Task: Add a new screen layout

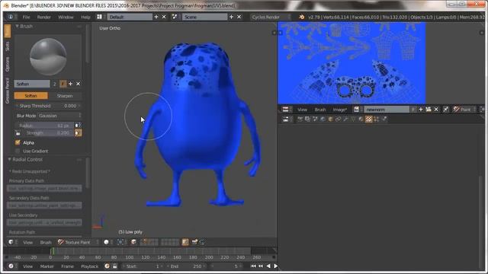Action: tap(156, 17)
